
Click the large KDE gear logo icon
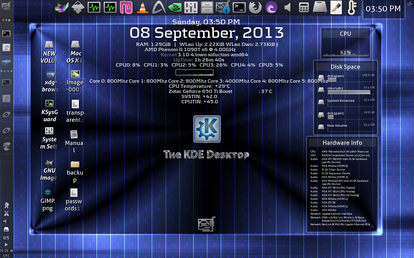[x=207, y=129]
